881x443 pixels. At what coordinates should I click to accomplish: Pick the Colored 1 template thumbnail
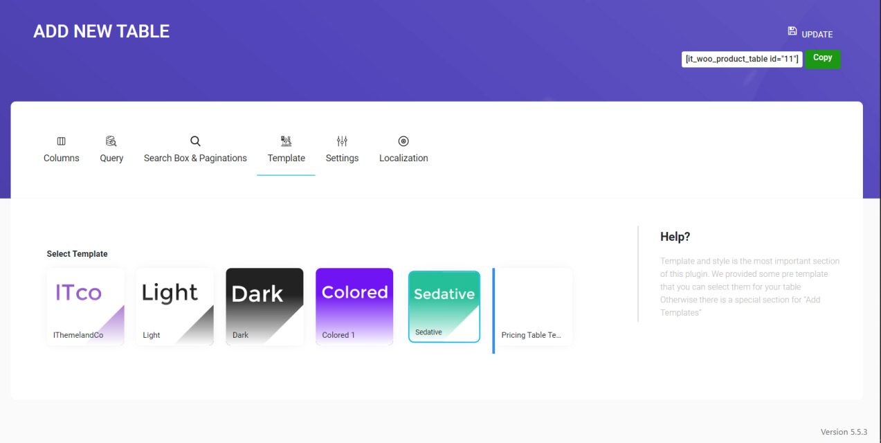pos(354,307)
